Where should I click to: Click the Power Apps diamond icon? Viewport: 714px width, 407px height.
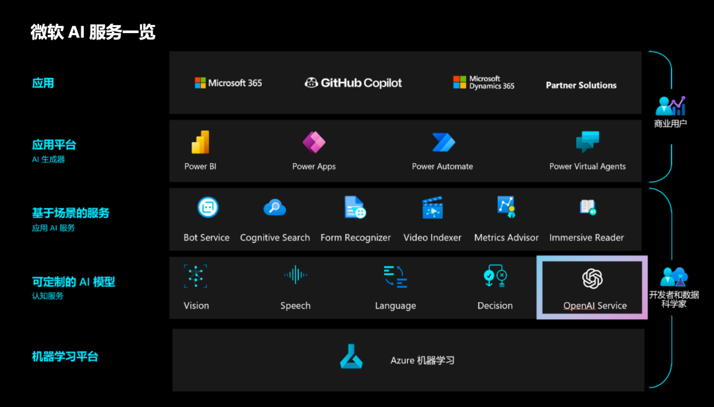(314, 142)
